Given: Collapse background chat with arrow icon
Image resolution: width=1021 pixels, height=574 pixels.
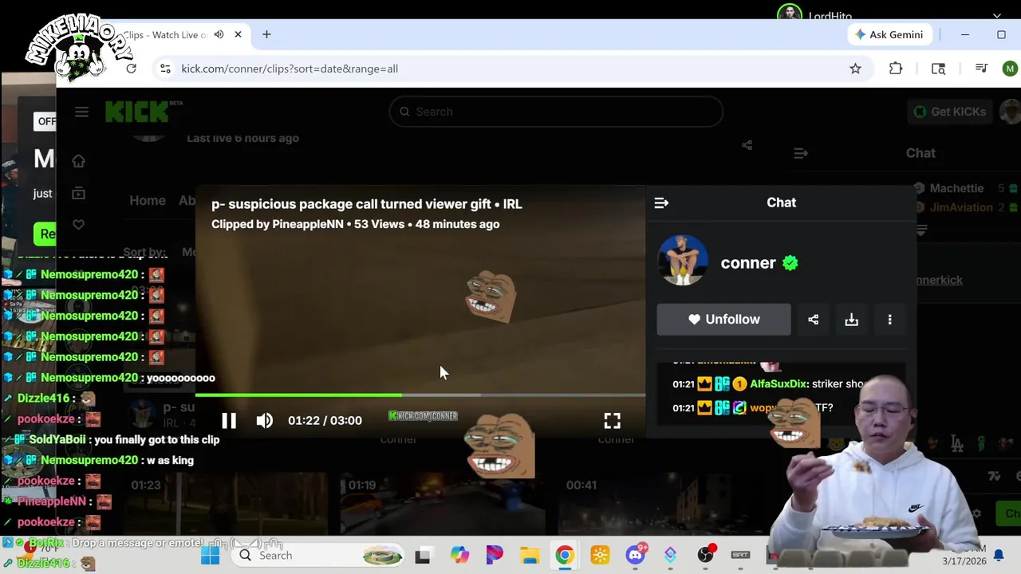Looking at the screenshot, I should [801, 153].
